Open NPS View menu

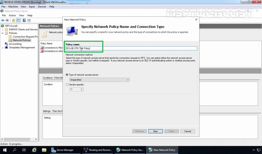[x=21, y=15]
